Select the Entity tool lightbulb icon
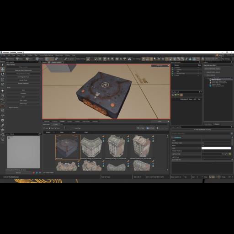 point(3,91)
